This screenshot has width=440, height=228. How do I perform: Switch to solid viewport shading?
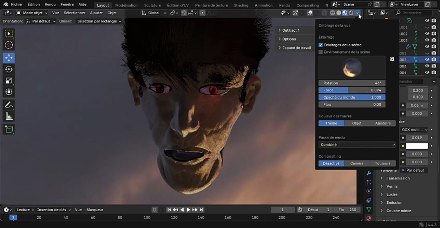pyautogui.click(x=339, y=13)
